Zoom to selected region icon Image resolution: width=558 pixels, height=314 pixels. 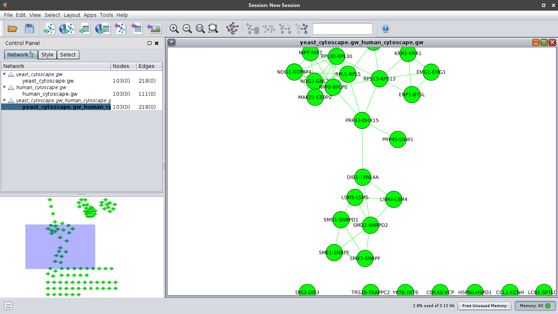(213, 29)
